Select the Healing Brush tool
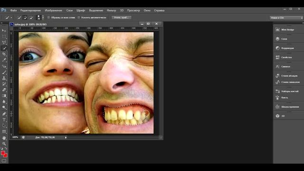Viewport: 304px width, 171px height. tap(4, 66)
